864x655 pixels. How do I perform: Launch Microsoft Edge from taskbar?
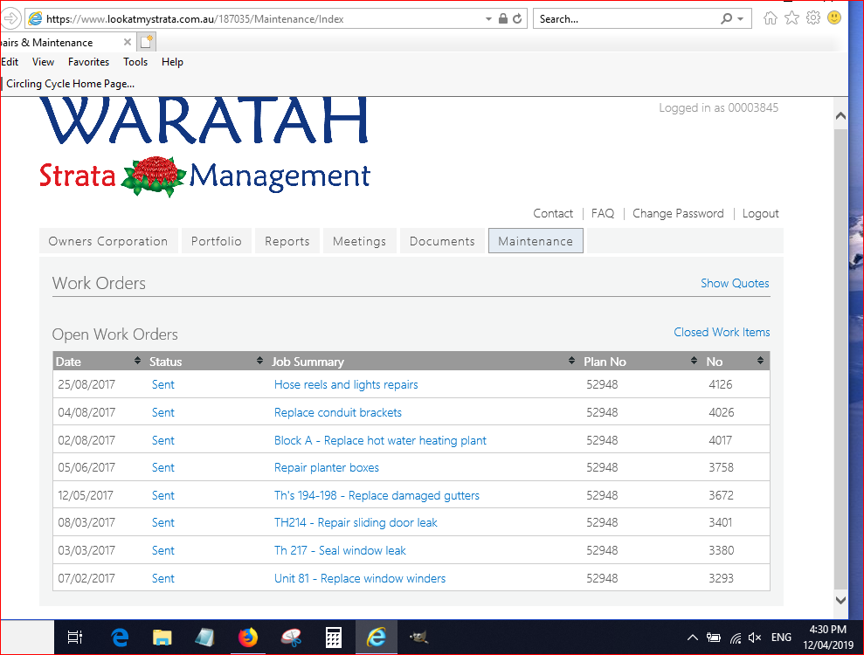pyautogui.click(x=120, y=638)
